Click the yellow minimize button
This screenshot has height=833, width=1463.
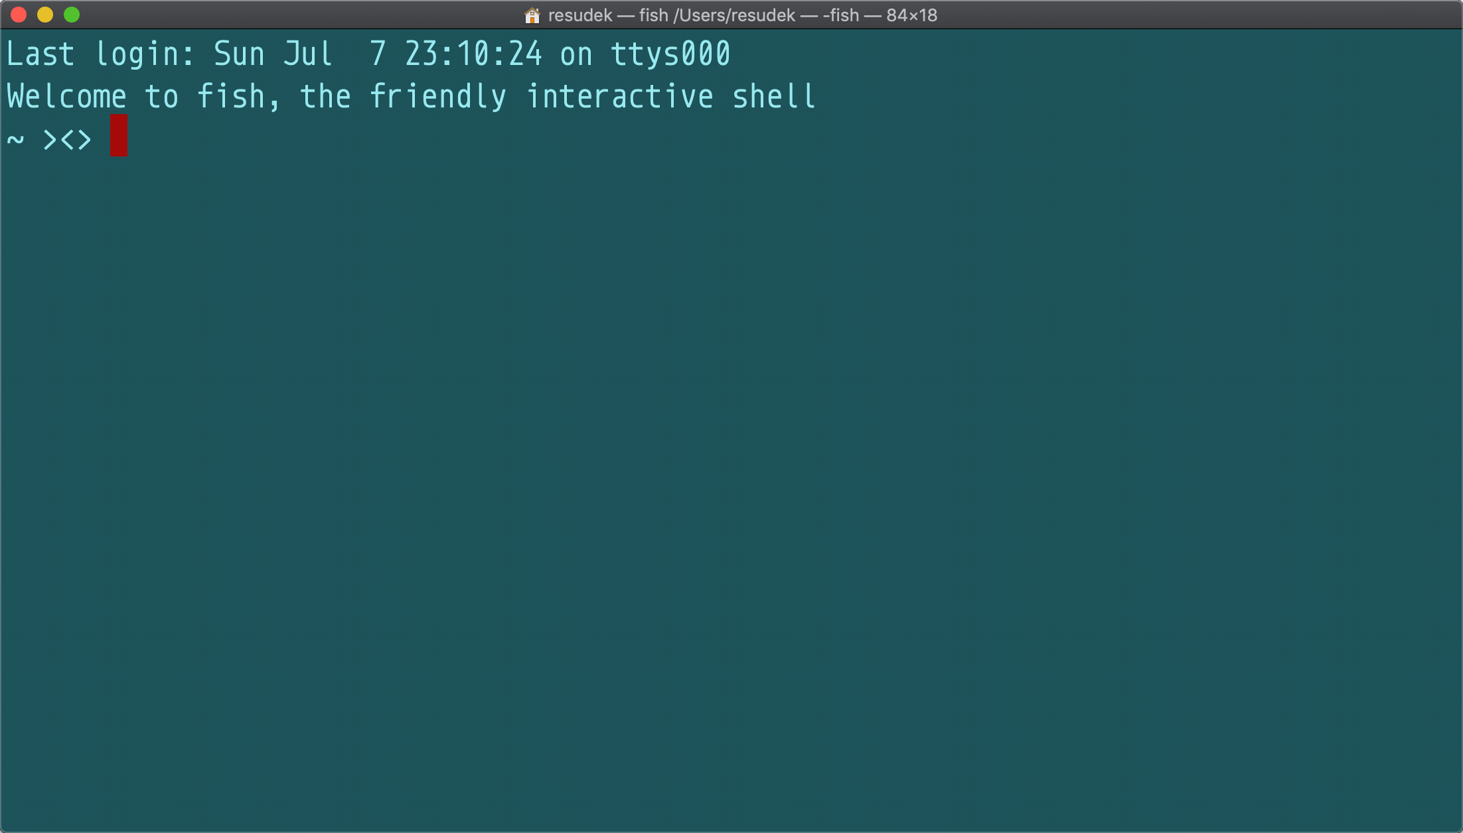43,15
